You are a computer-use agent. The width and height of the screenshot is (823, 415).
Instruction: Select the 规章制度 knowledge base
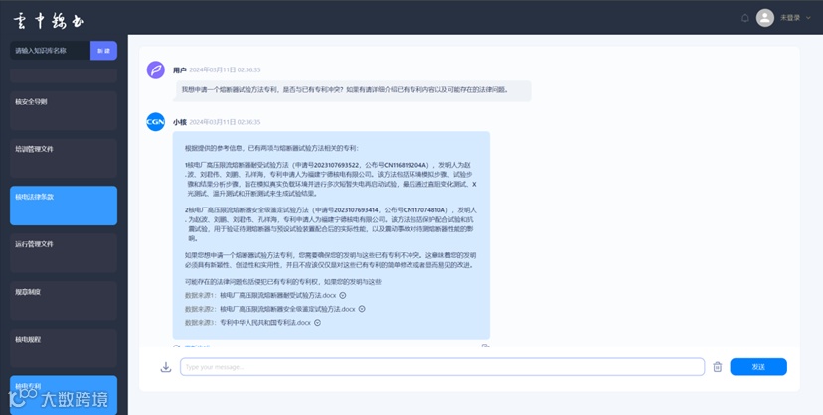(64, 300)
